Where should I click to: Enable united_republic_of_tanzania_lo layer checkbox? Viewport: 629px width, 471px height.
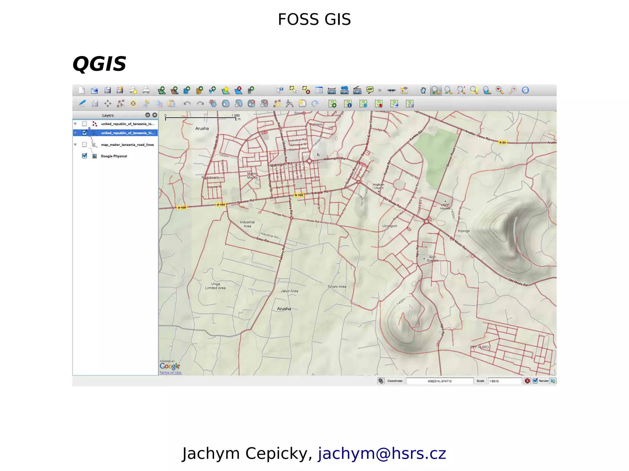[84, 124]
